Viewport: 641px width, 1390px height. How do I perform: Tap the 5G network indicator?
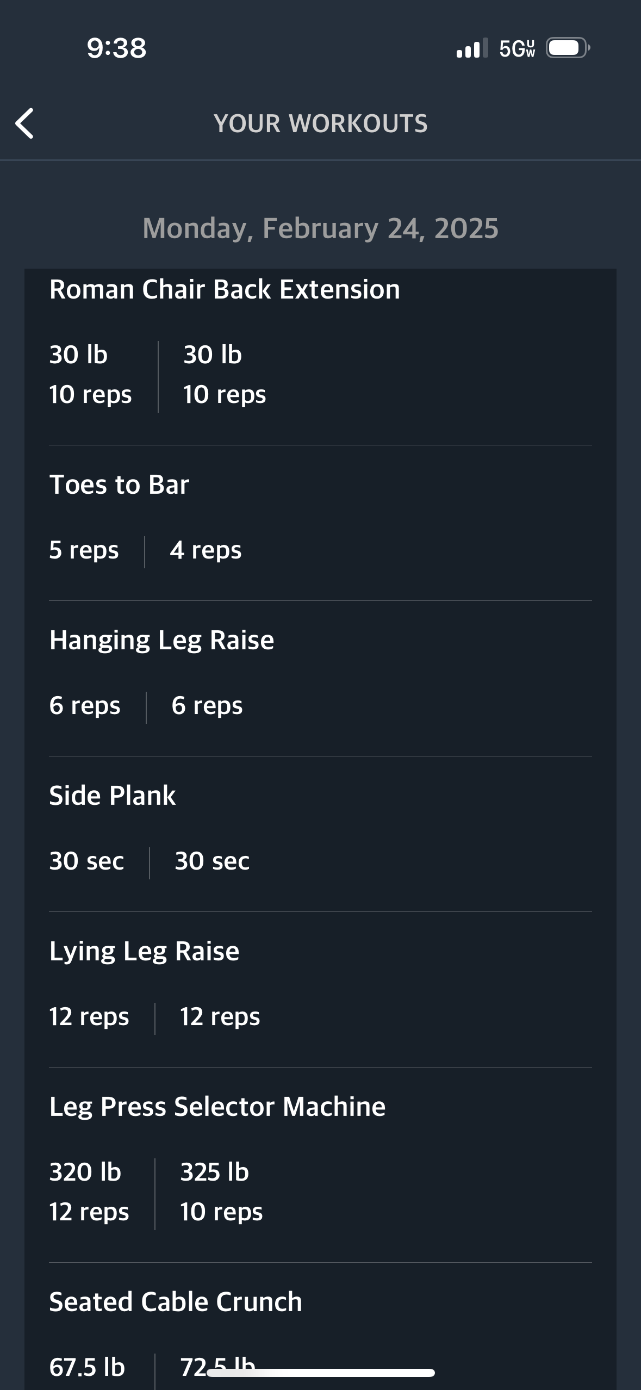pos(516,48)
